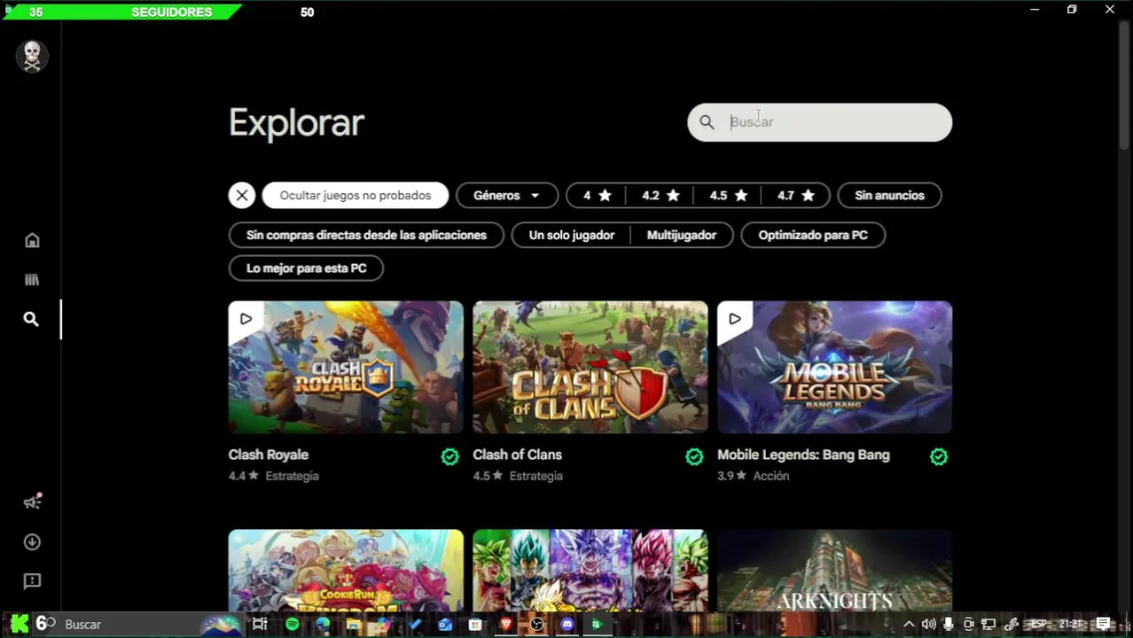Viewport: 1133px width, 638px height.
Task: Click the magnifier icon in search box
Action: click(707, 122)
